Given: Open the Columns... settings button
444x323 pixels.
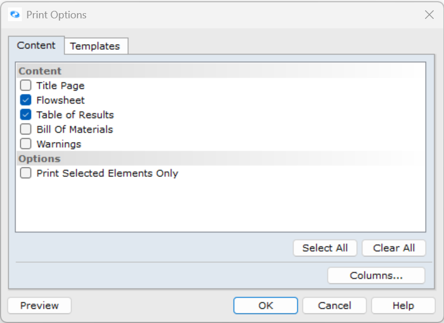Looking at the screenshot, I should [376, 275].
